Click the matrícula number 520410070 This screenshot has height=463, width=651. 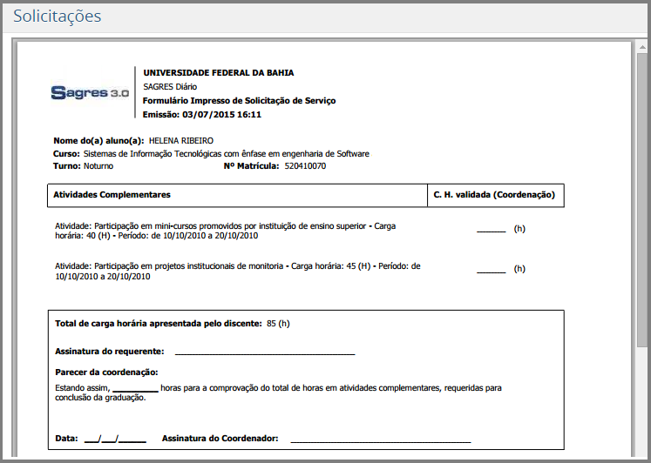pyautogui.click(x=305, y=165)
